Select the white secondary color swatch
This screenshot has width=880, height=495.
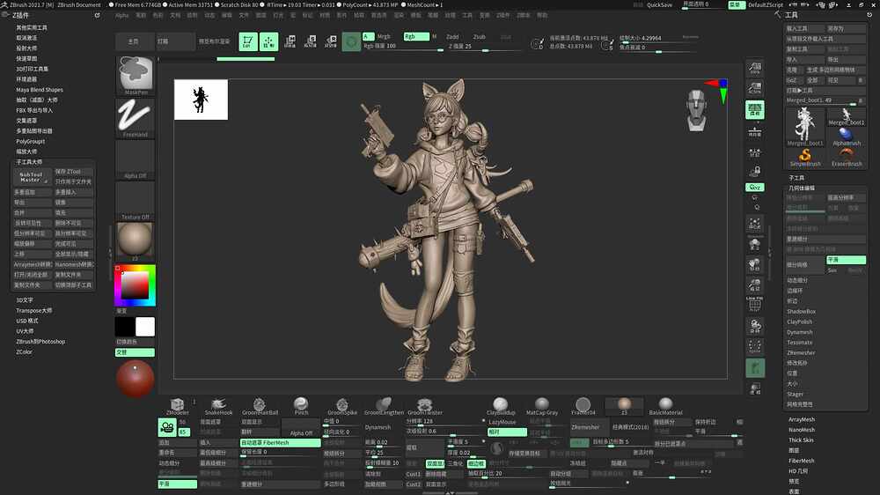pyautogui.click(x=145, y=327)
